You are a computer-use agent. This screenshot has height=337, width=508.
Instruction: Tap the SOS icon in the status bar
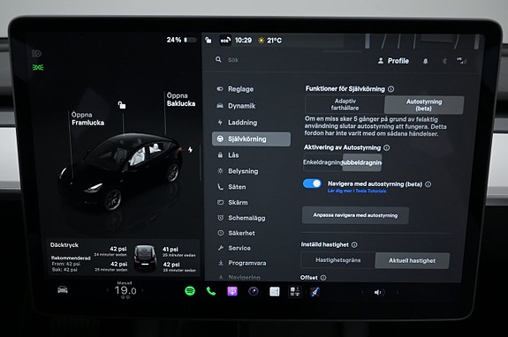coord(225,40)
